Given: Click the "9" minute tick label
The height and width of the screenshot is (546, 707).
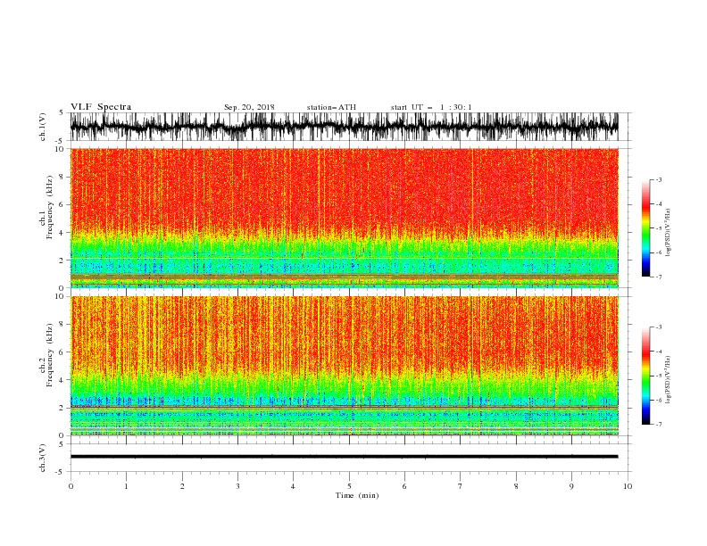Looking at the screenshot, I should (571, 486).
